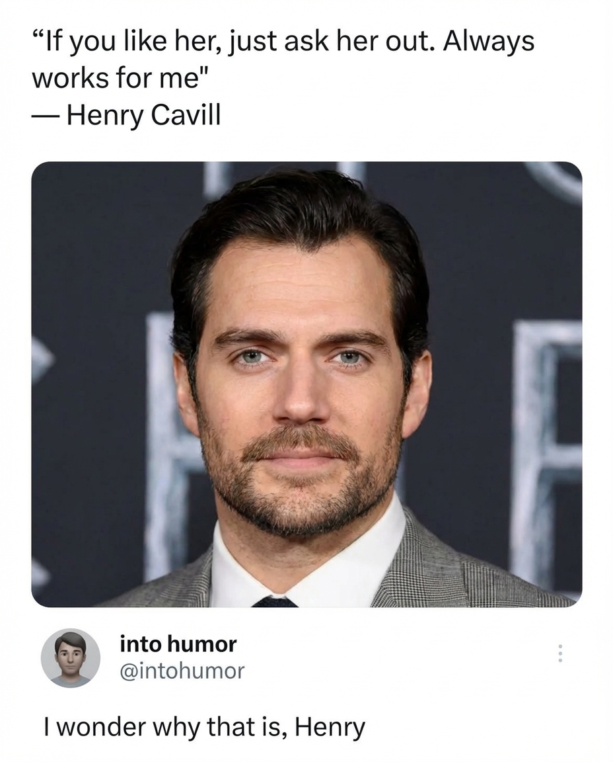The width and height of the screenshot is (613, 762).
Task: Click the display name 'into humor'
Action: click(x=177, y=644)
